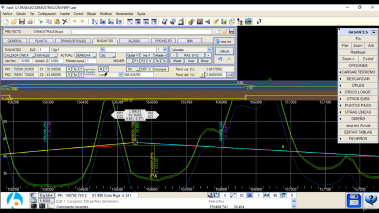Open the Calzadas dropdown
Screen dimensions: 379x213
(209, 50)
